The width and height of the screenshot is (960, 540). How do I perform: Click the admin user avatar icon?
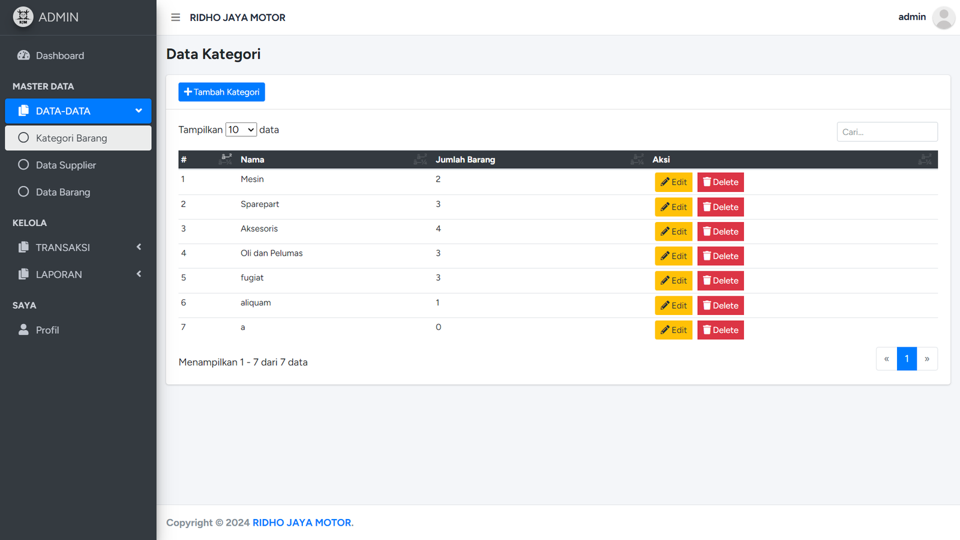tap(943, 17)
